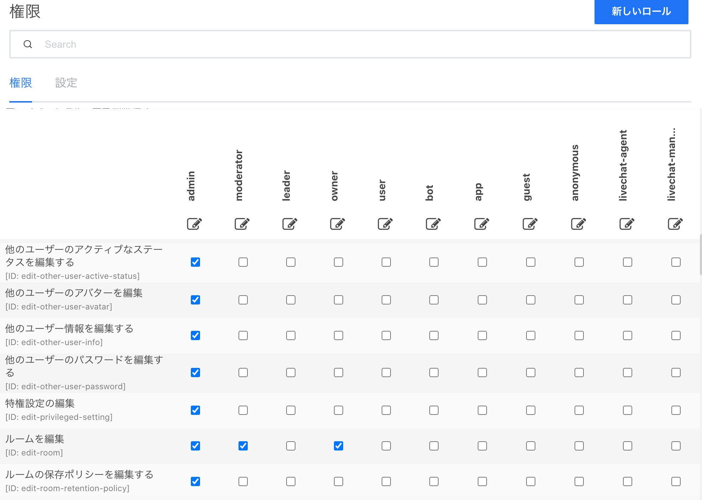Viewport: 702px width, 500px height.
Task: Open edit icon for admin role
Action: click(195, 224)
